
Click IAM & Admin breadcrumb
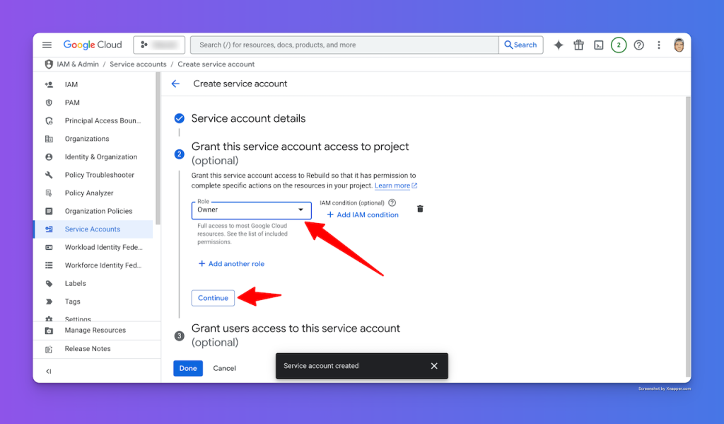point(78,64)
